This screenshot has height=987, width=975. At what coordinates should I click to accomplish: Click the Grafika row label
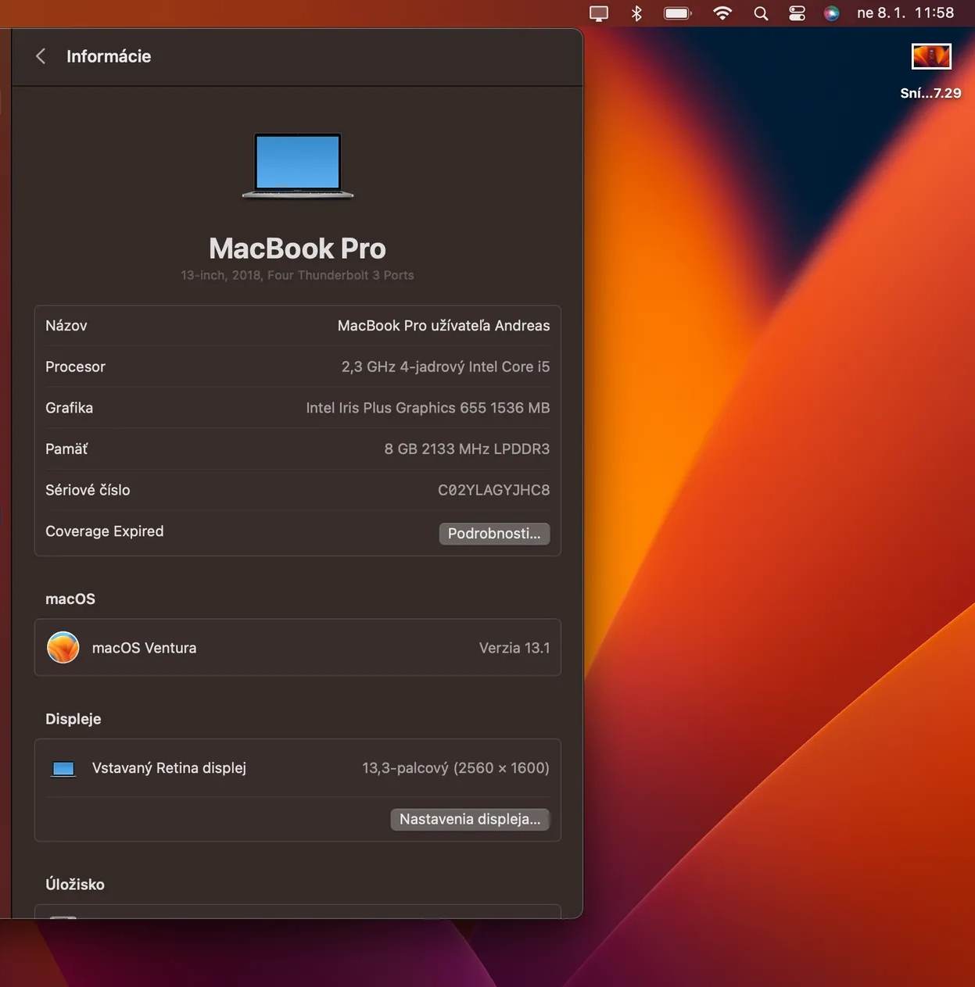coord(69,408)
